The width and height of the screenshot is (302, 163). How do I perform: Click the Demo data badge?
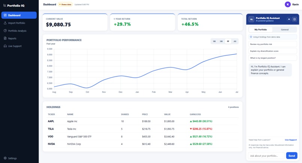tap(65, 4)
